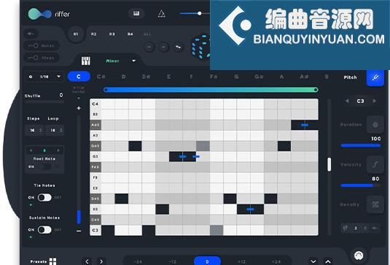Viewport: 390px width, 265px height.
Task: Toggle the G#3 note at step three
Action: tap(135, 146)
